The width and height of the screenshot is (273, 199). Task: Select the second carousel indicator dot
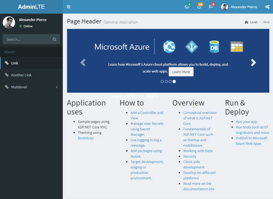[166, 81]
